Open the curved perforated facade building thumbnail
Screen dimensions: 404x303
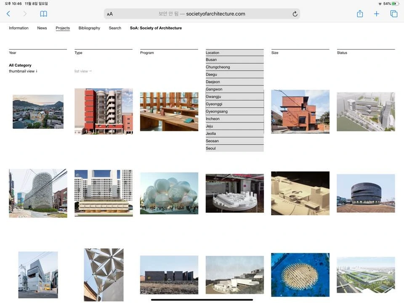click(38, 193)
